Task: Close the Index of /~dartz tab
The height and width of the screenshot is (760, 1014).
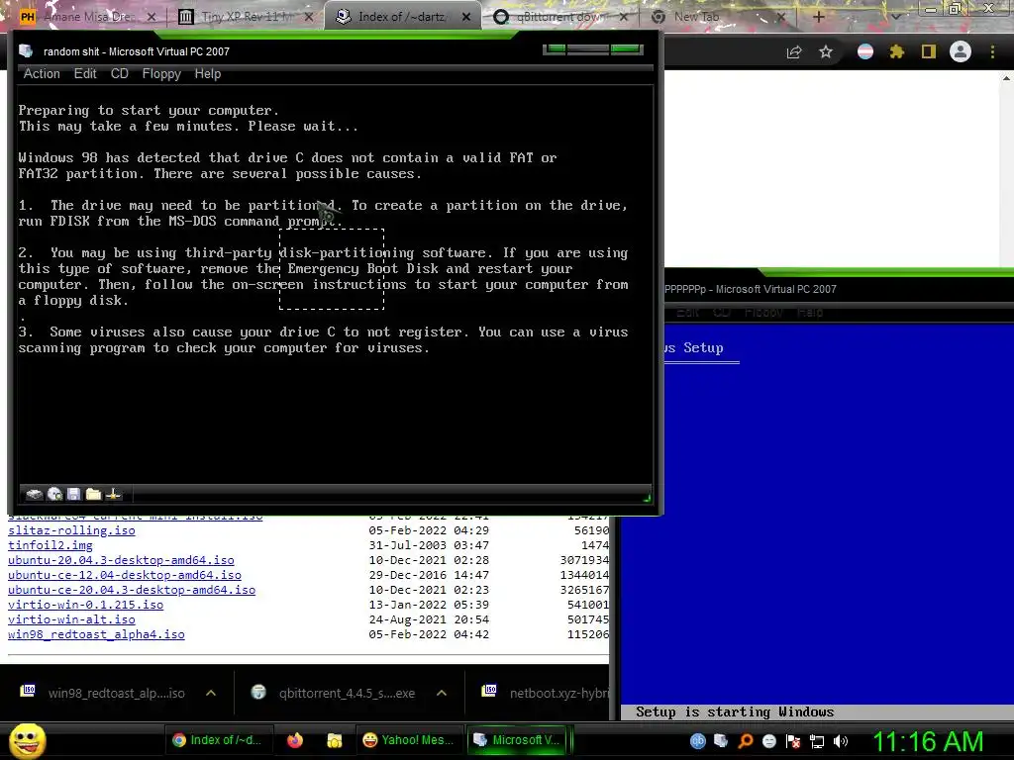Action: click(x=466, y=17)
